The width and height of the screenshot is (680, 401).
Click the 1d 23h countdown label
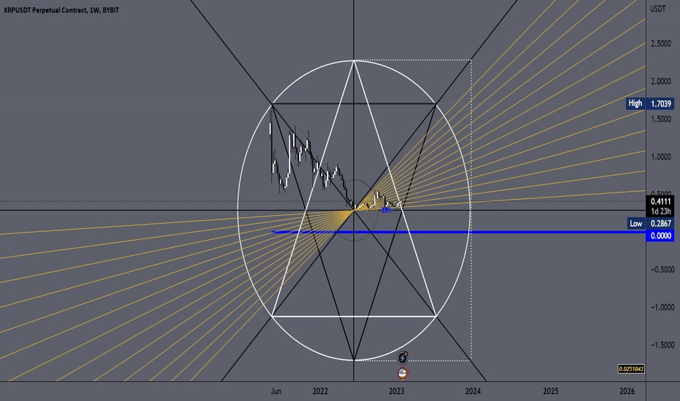[x=660, y=211]
